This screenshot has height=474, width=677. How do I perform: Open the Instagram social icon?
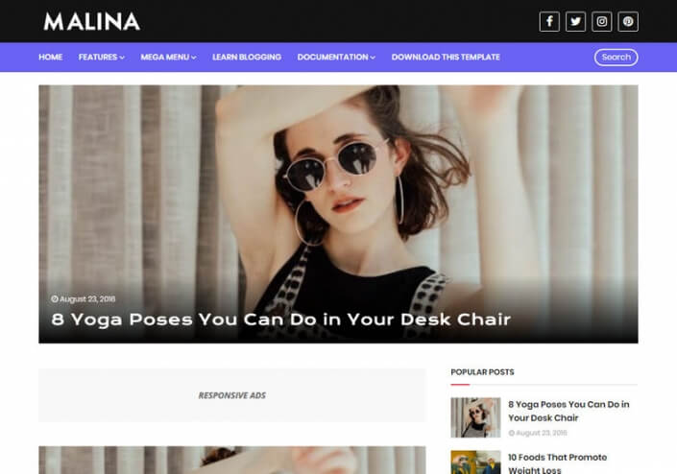[602, 21]
